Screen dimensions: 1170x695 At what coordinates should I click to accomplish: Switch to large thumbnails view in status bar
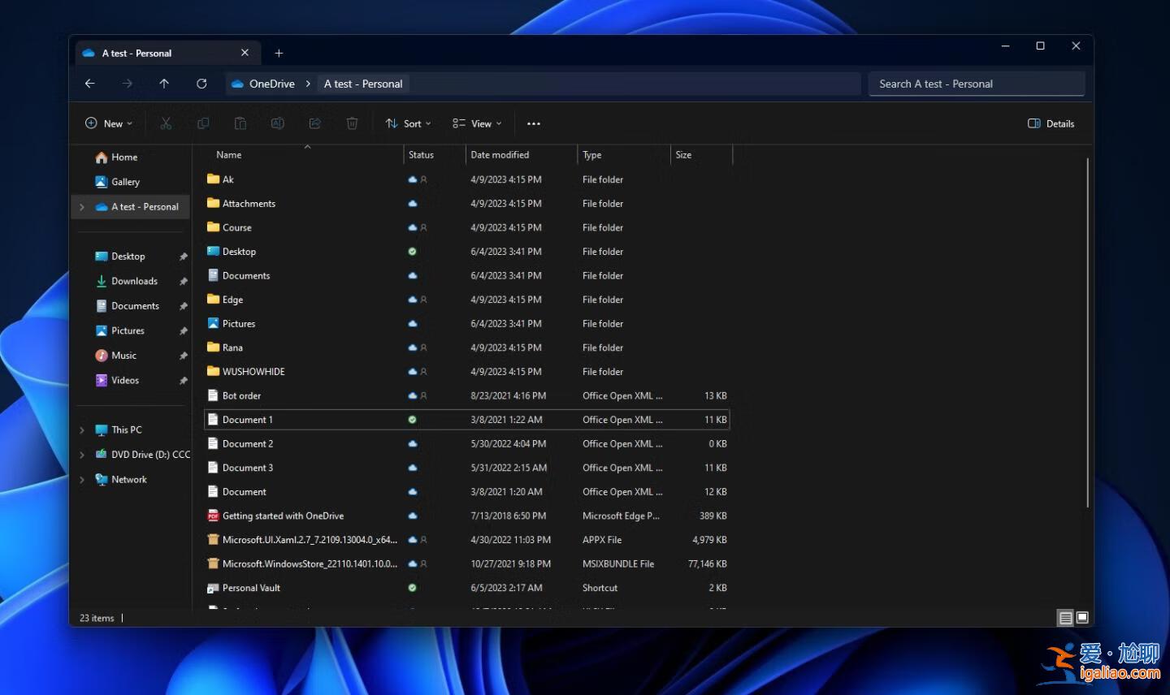point(1082,618)
